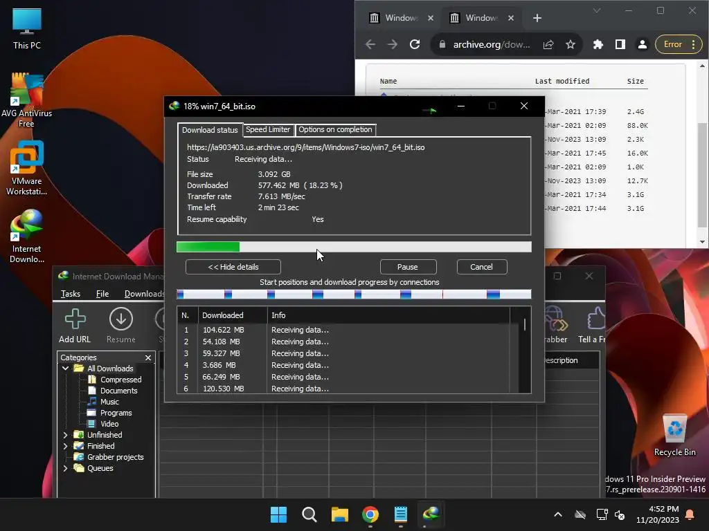709x531 pixels.
Task: Open Chrome three-dot menu
Action: [x=694, y=44]
